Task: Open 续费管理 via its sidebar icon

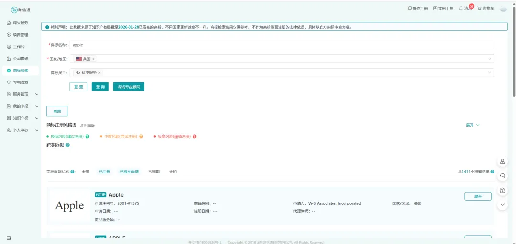Action: [9, 35]
